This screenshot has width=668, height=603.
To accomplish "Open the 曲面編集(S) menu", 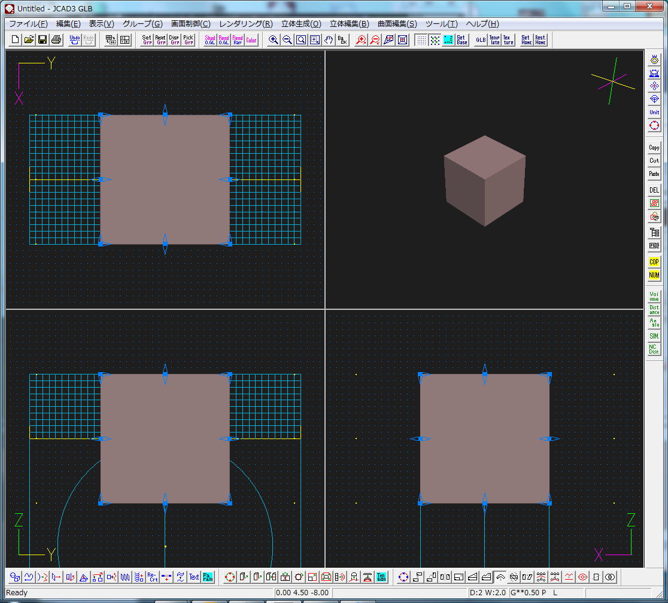I will 397,24.
